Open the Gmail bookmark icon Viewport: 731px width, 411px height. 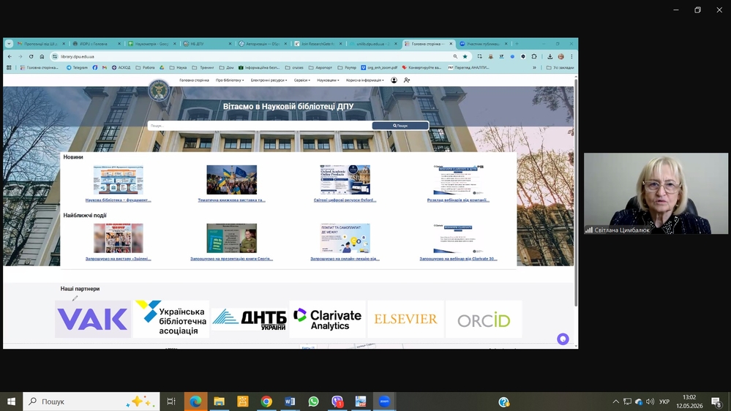105,67
